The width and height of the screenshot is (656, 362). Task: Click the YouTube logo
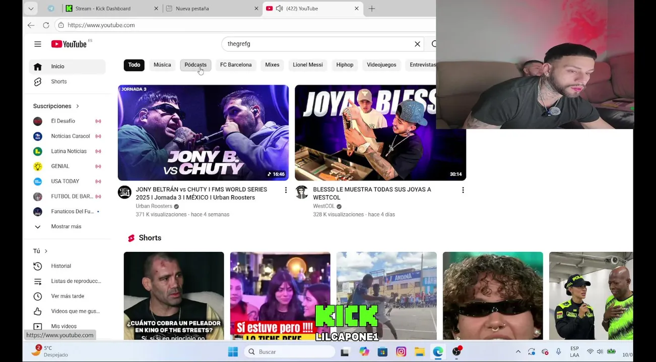69,44
